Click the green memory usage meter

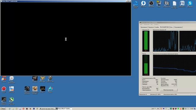146,65
